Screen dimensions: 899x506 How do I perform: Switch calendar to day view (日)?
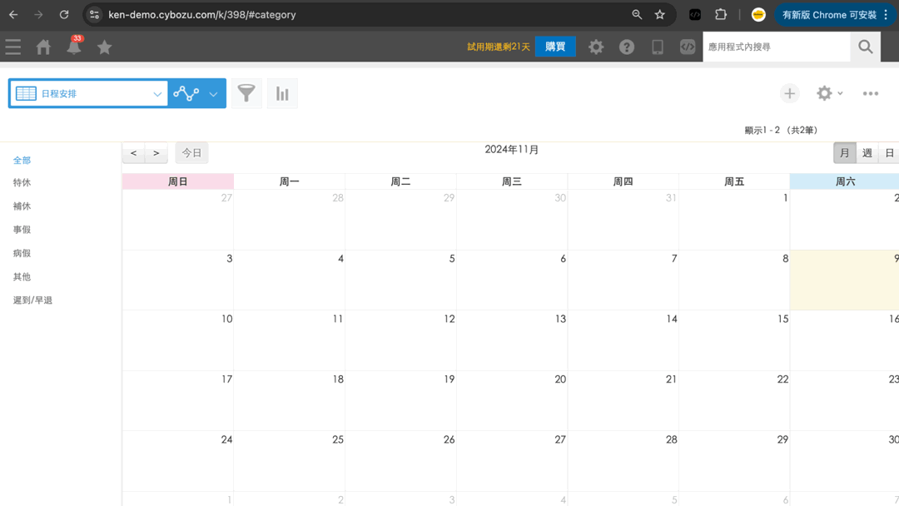889,153
